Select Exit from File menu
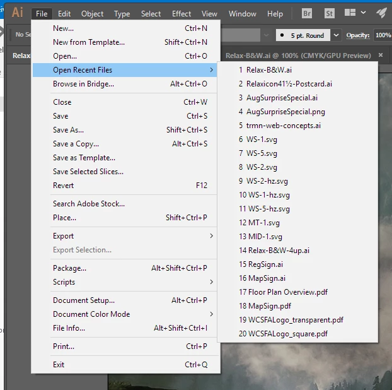392x390 pixels. 125,365
